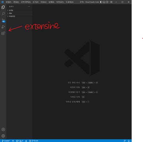Open the Accounts icon in activity bar
143x142 pixels.
tap(3, 129)
